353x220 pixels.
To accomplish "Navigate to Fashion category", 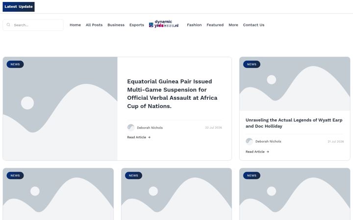I will (x=194, y=25).
